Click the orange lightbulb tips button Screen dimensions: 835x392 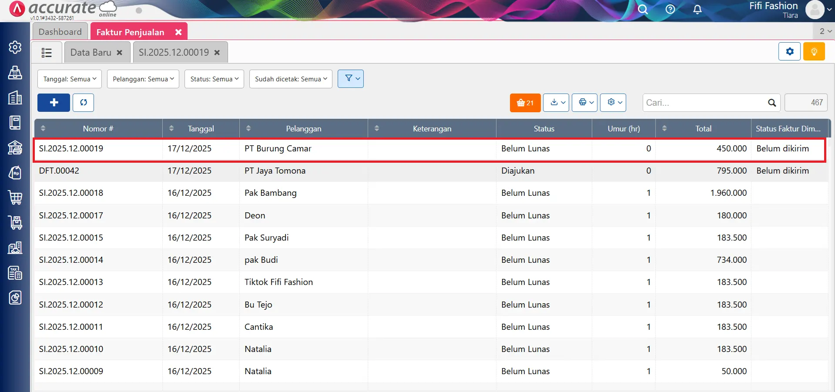pos(814,52)
